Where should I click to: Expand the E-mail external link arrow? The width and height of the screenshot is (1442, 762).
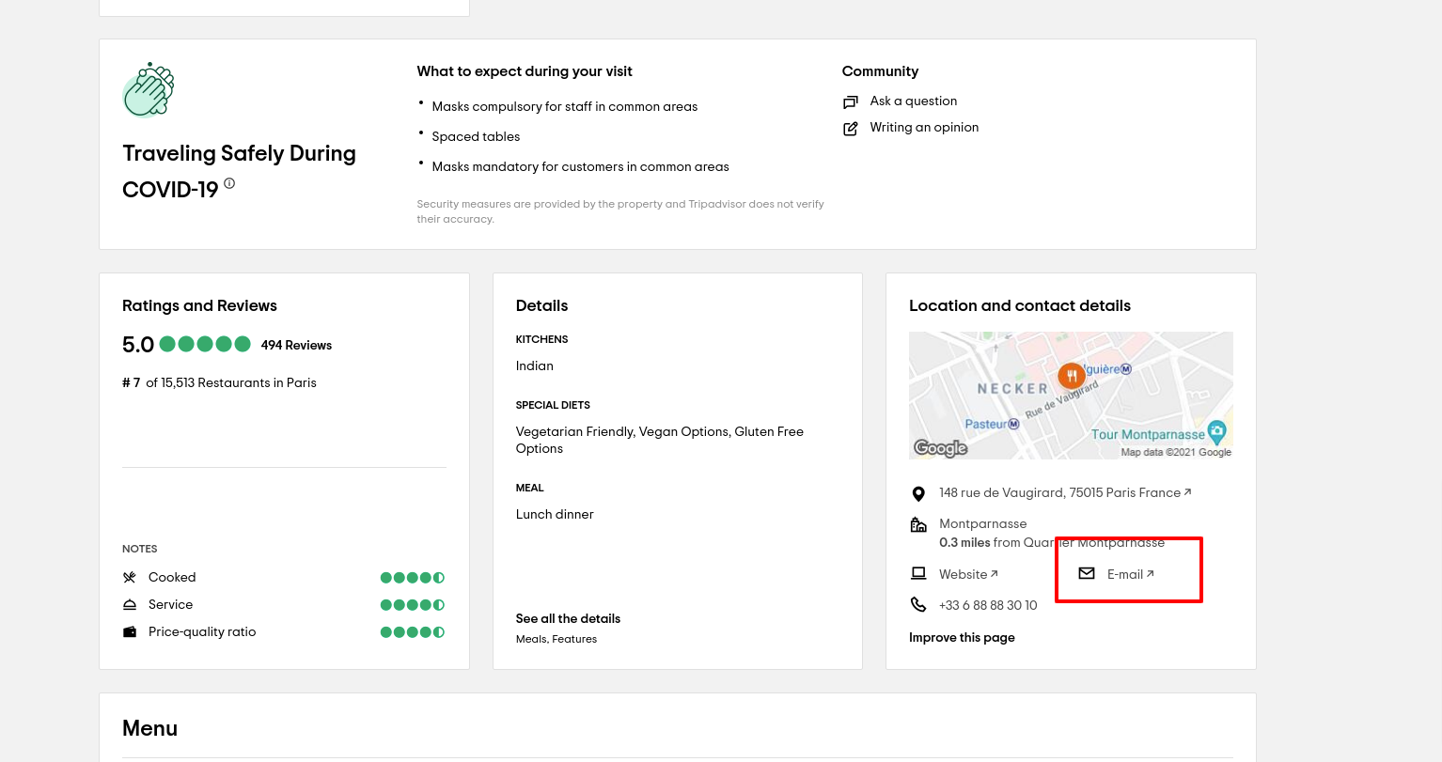(x=1150, y=572)
